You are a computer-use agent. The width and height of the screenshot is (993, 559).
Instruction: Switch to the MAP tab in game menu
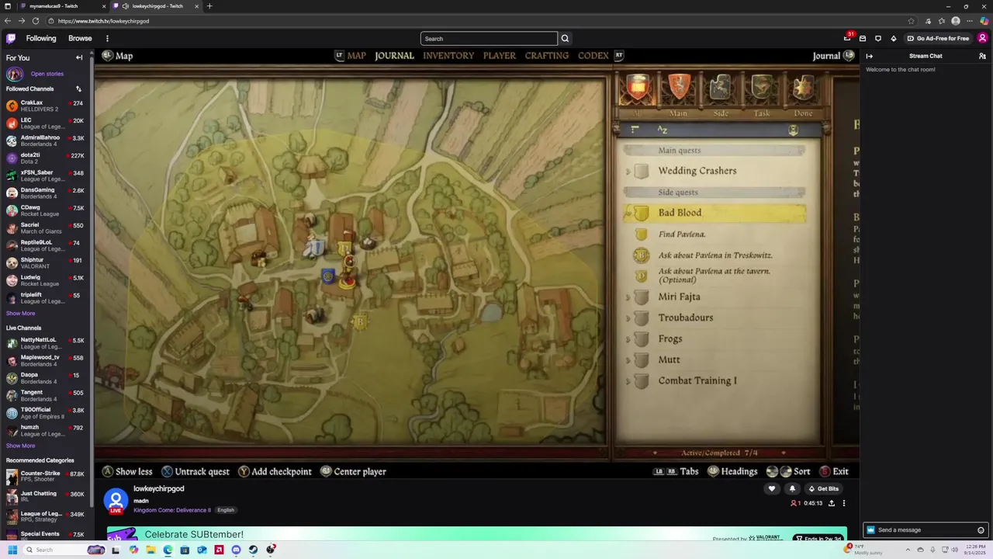coord(356,56)
